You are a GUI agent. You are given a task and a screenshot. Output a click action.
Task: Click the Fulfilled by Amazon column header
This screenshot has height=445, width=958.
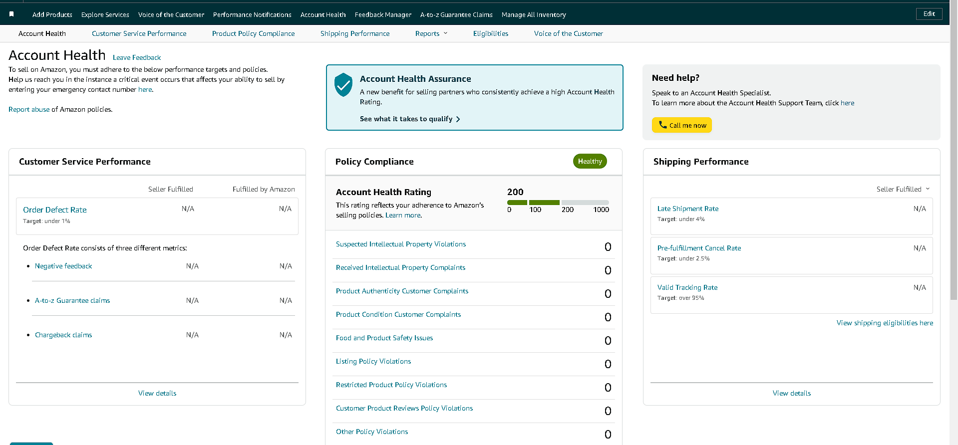(x=264, y=189)
